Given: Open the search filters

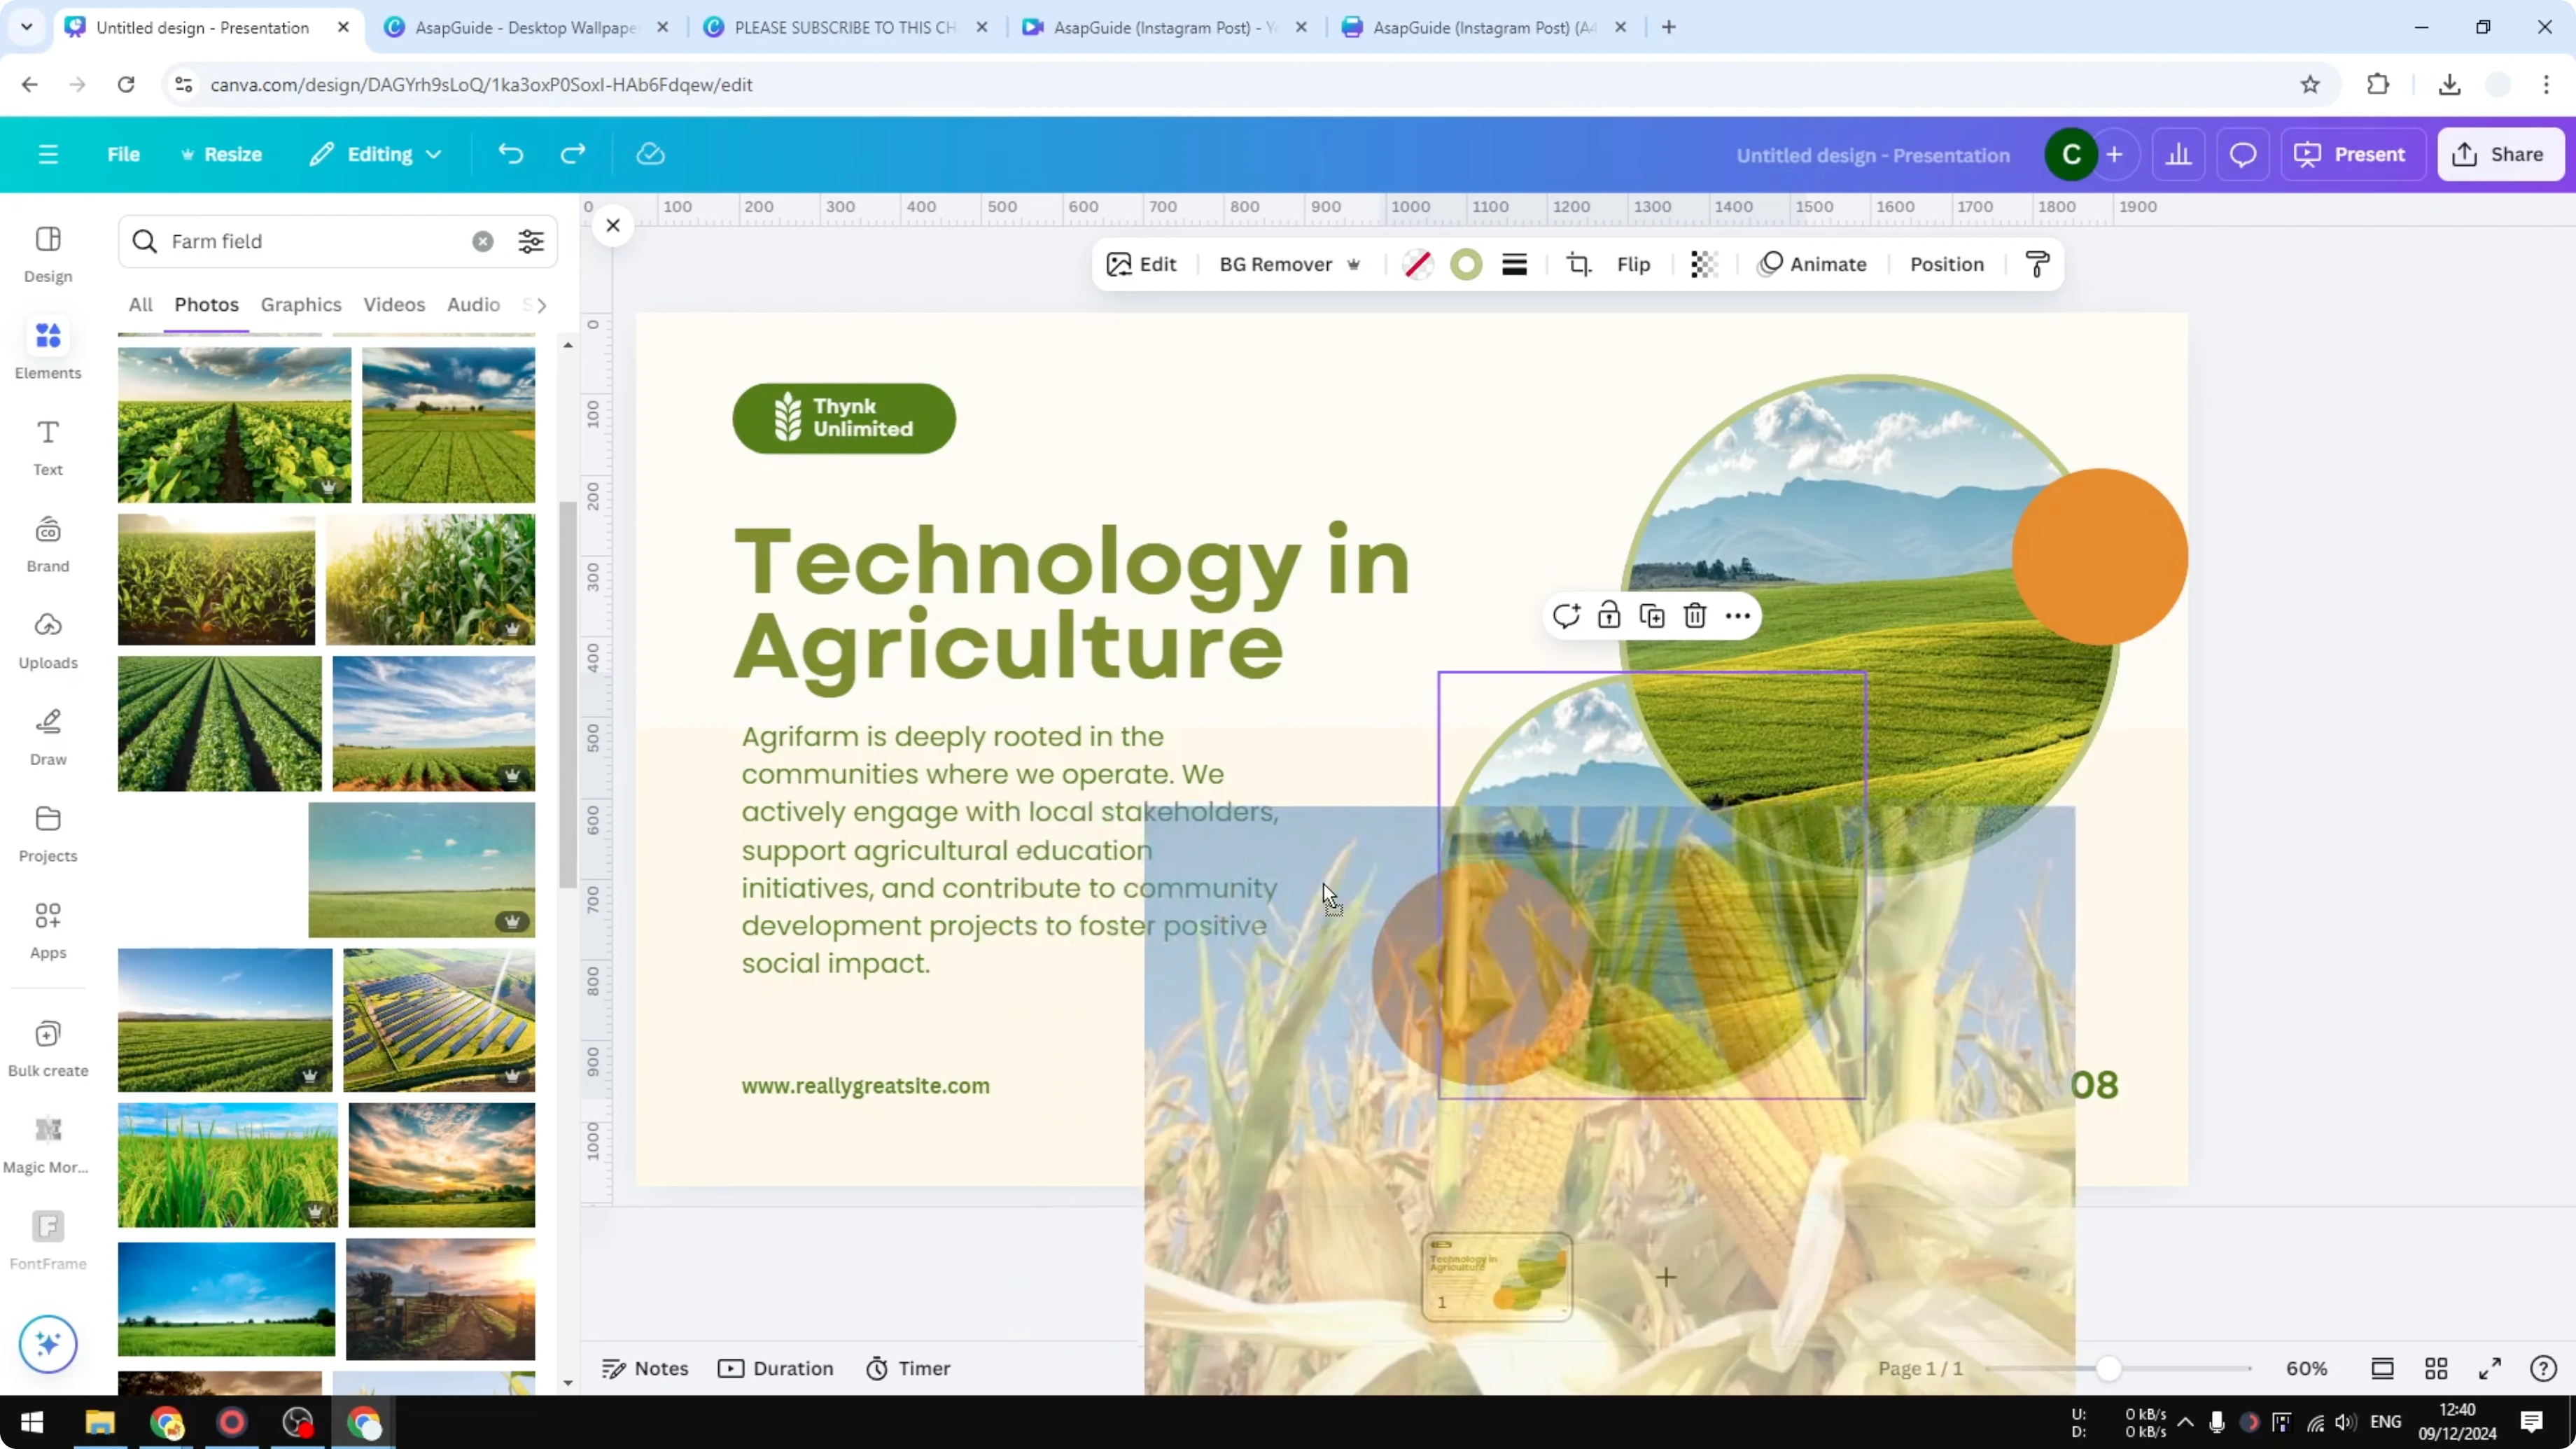Looking at the screenshot, I should (531, 241).
